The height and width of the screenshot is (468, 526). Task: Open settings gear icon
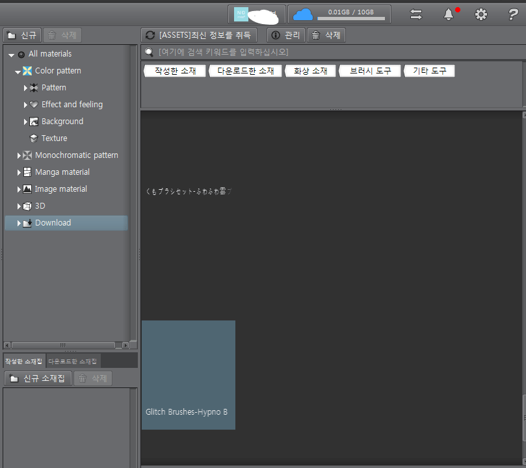(x=480, y=14)
